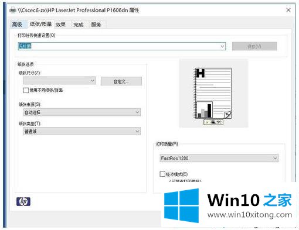Expand the print task quick settings dropdown
Viewport: 299px width, 230px height.
[222, 46]
